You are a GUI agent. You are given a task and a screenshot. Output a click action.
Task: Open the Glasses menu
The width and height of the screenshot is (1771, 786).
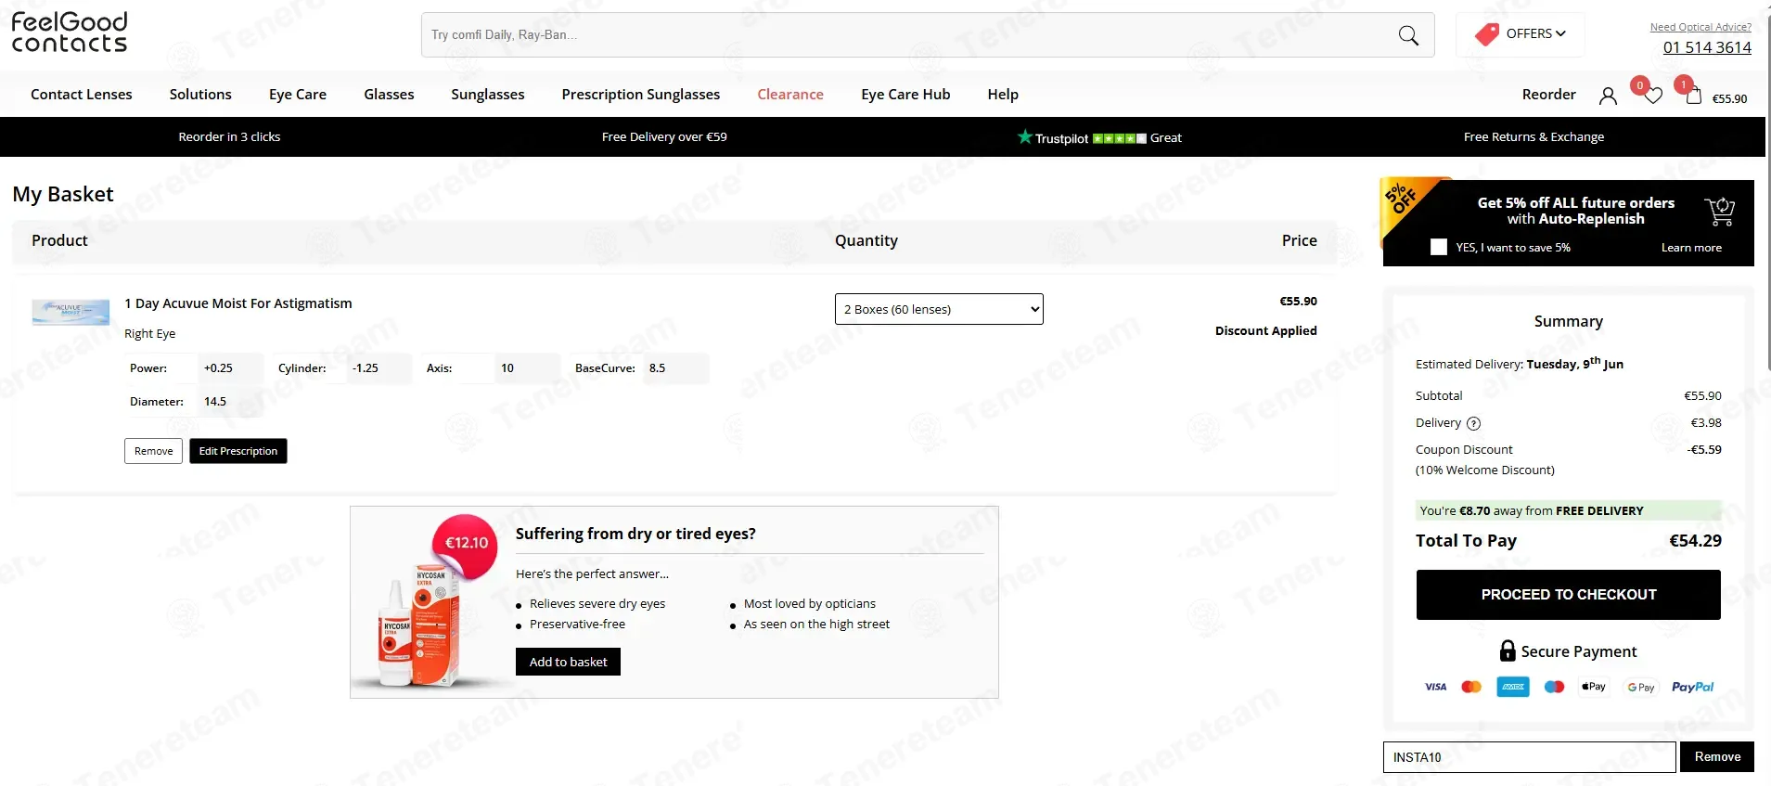point(389,94)
